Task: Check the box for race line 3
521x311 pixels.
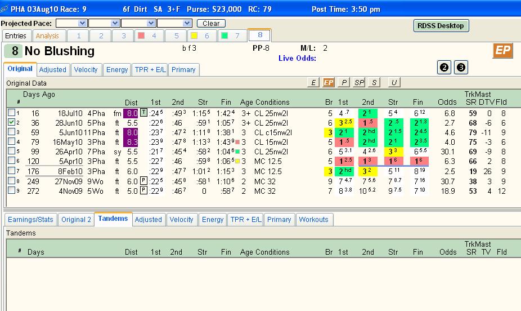Action: pos(11,132)
